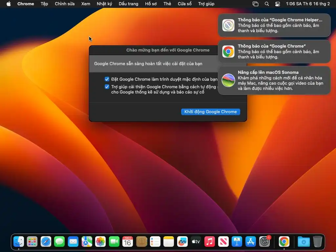Open Mail app in Dock
Image resolution: width=336 pixels, height=252 pixels.
coord(73,242)
